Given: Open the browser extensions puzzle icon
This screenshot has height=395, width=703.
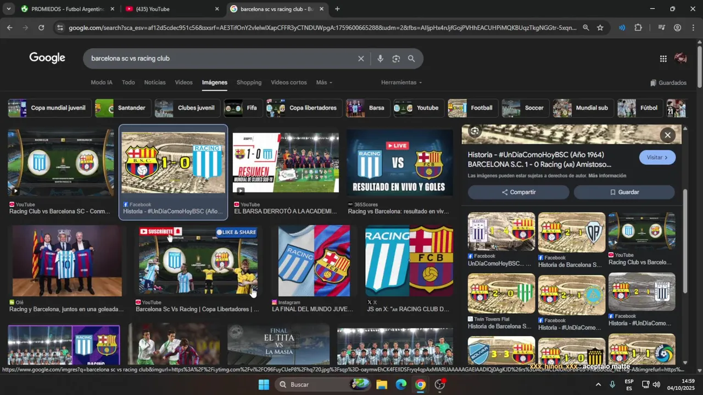Looking at the screenshot, I should click(x=638, y=27).
